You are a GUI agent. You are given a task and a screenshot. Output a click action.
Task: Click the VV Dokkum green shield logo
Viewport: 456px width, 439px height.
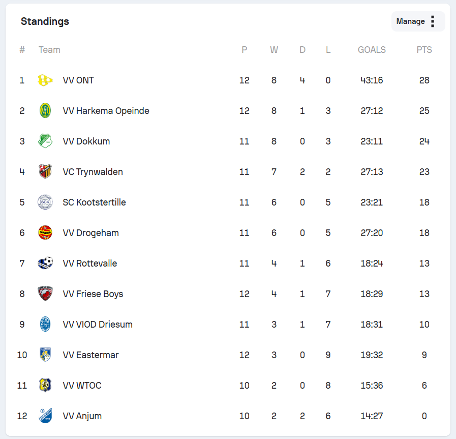tap(45, 141)
